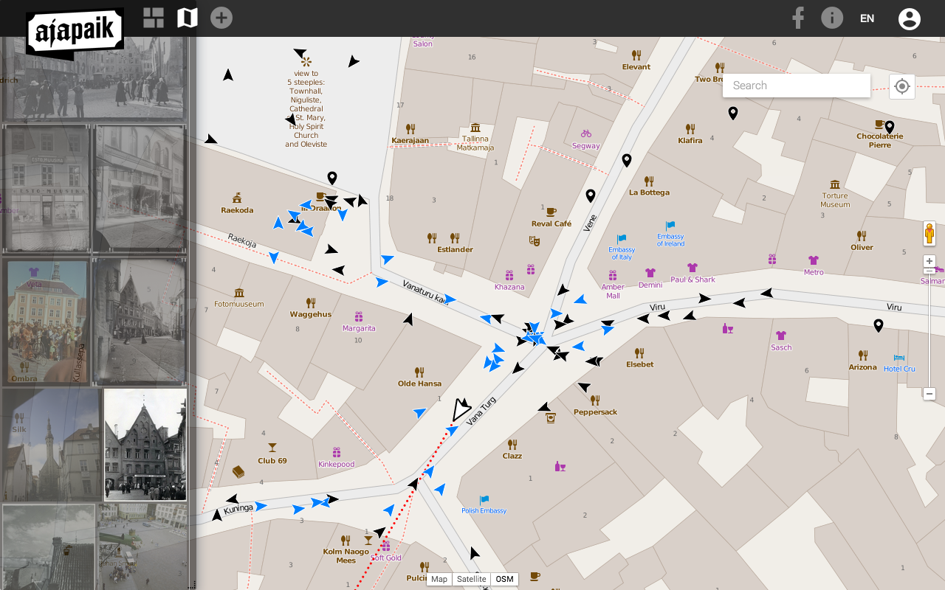
Task: Click the Paul & Shark label
Action: [x=693, y=280]
